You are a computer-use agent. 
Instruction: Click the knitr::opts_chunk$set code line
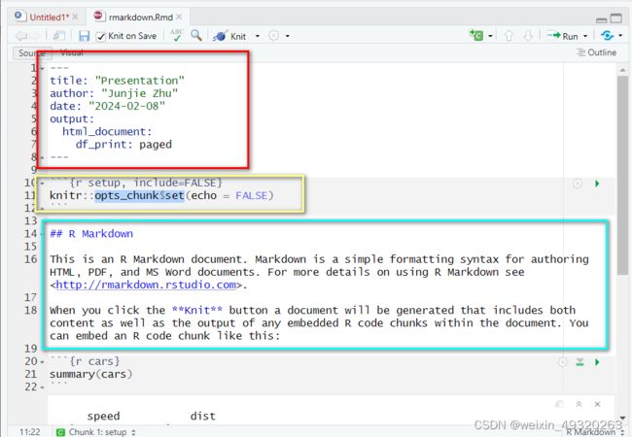(161, 195)
